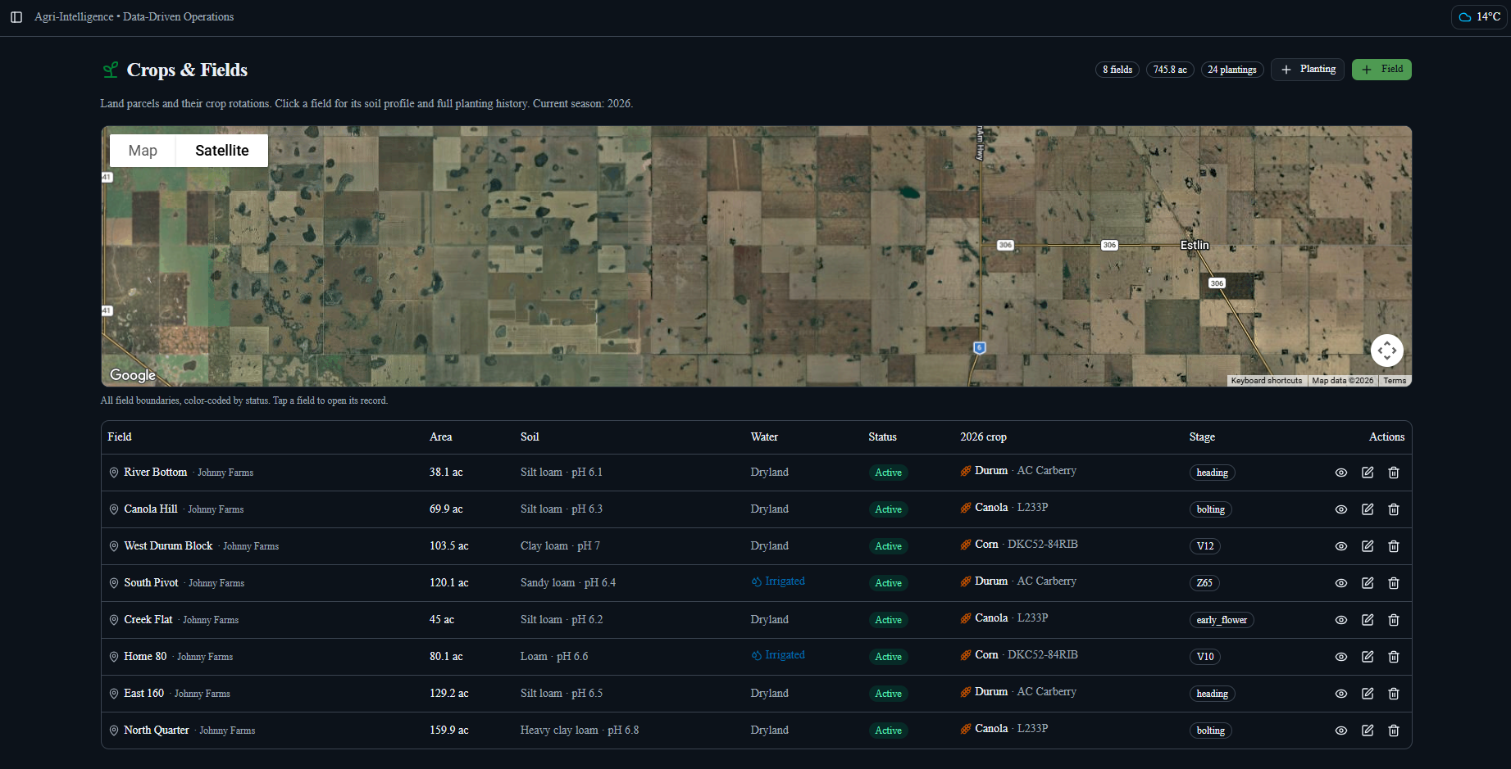Click the early_flower stage tag
The height and width of the screenshot is (769, 1511).
(1222, 620)
